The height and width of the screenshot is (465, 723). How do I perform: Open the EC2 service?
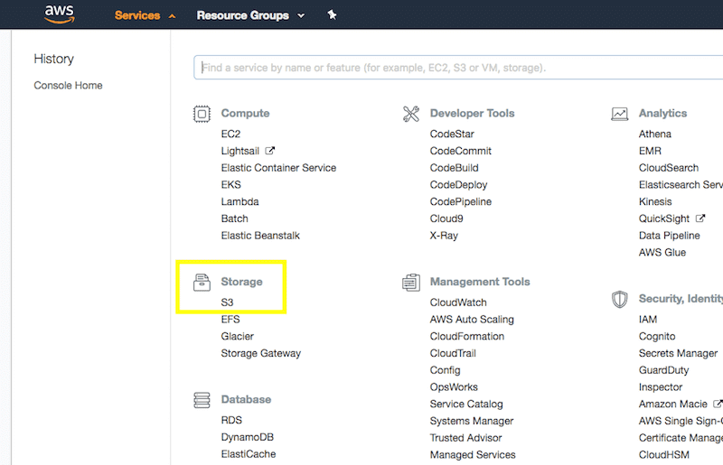(x=230, y=134)
